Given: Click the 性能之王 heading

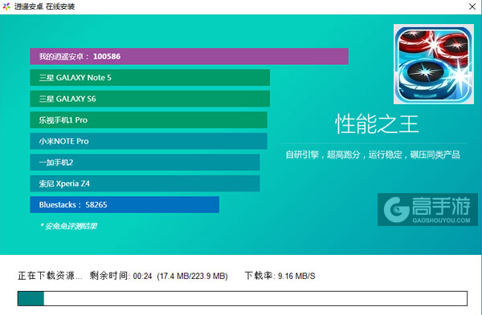Looking at the screenshot, I should click(377, 124).
